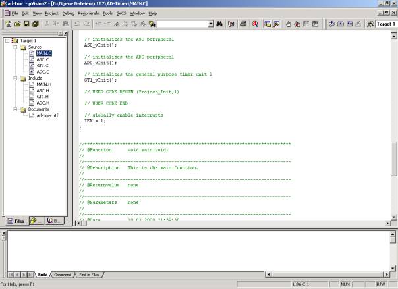Click the 'IEN = 1;' code line
The image size is (398, 289).
95,121
